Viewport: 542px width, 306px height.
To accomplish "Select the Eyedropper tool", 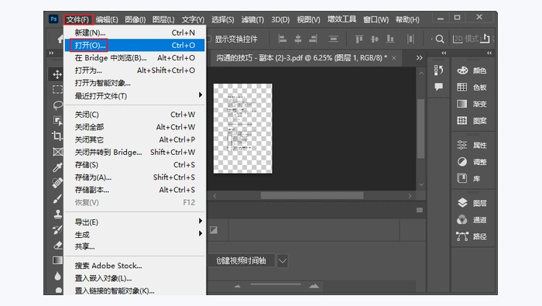I will pyautogui.click(x=57, y=167).
